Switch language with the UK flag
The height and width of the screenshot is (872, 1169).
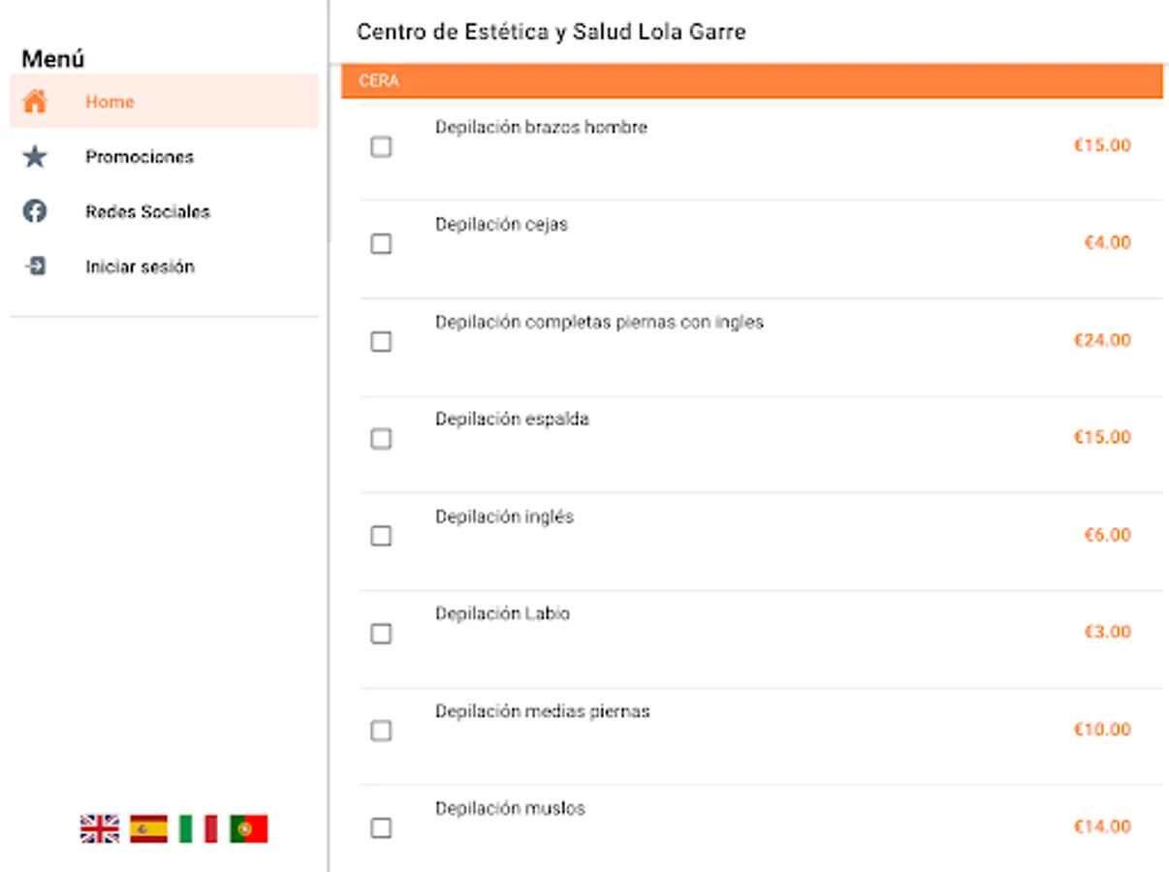[x=100, y=828]
